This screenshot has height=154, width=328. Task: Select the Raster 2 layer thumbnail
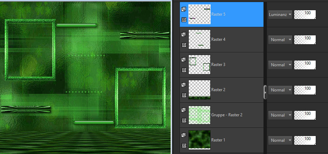(x=199, y=90)
